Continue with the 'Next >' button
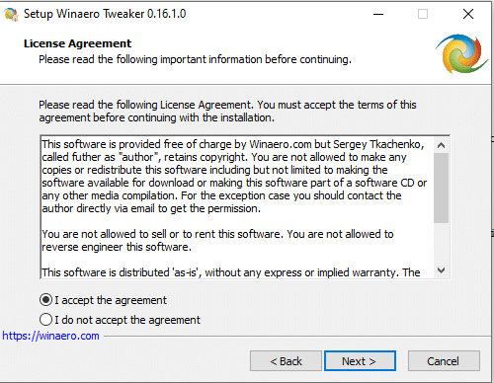This screenshot has height=383, width=494. click(x=360, y=361)
